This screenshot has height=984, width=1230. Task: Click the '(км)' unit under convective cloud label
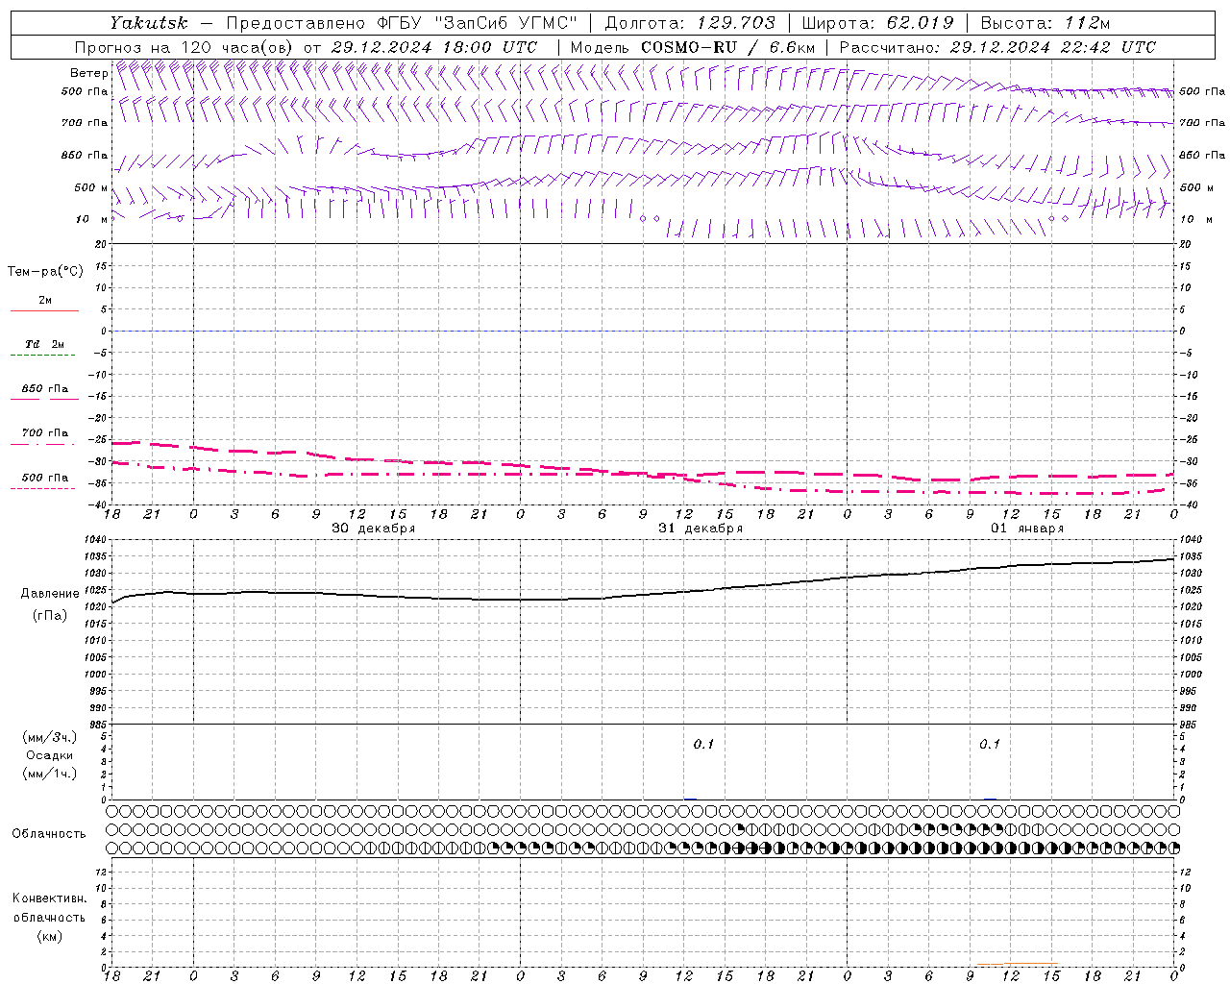tap(50, 936)
